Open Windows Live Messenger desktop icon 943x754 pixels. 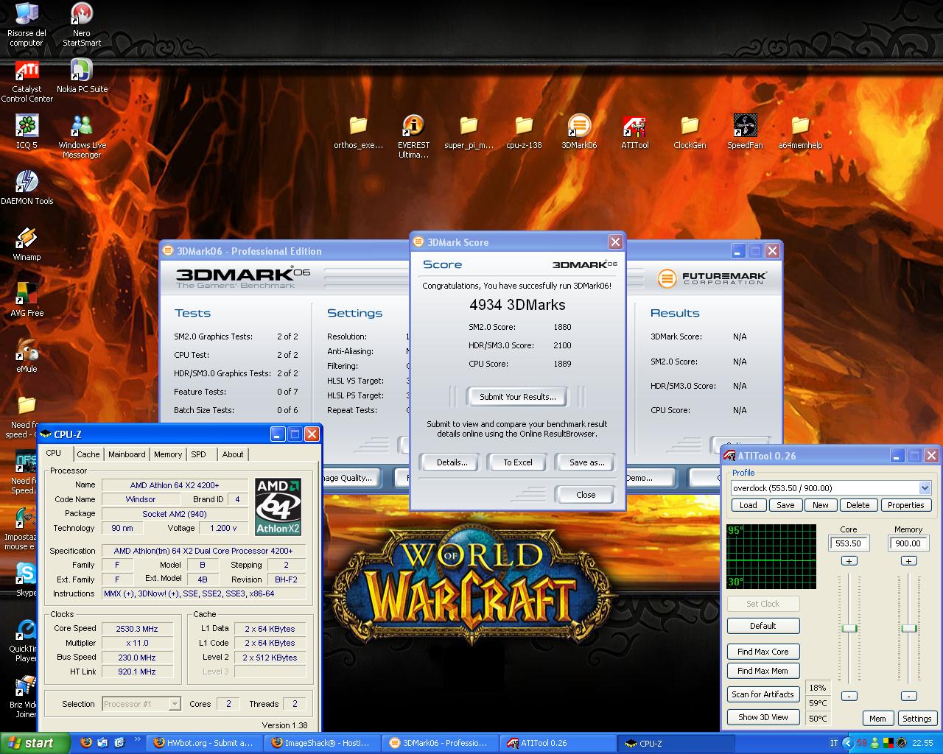pyautogui.click(x=82, y=137)
